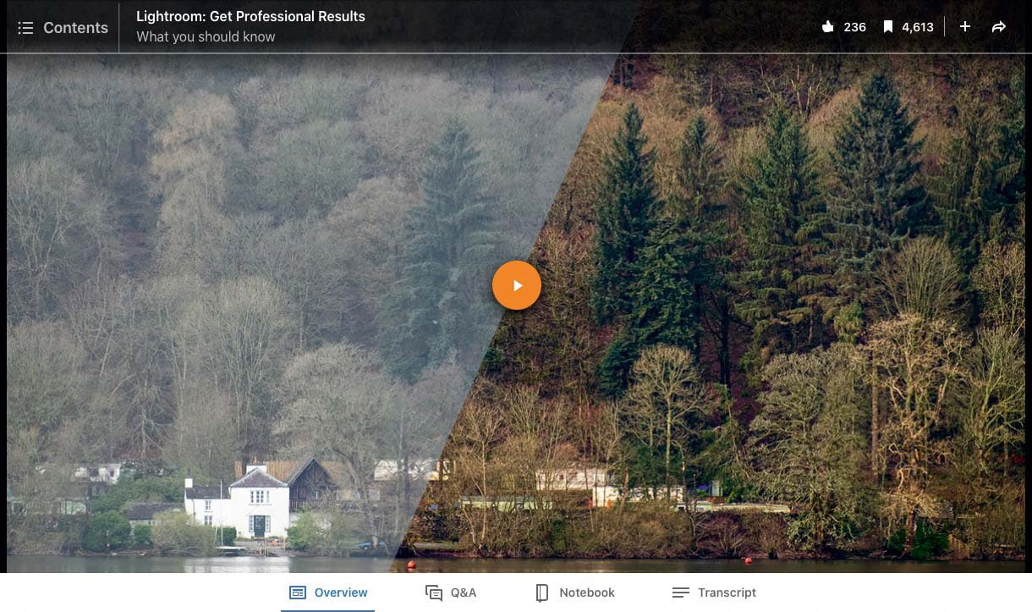
Task: Click the Transcript lines icon
Action: (x=681, y=593)
